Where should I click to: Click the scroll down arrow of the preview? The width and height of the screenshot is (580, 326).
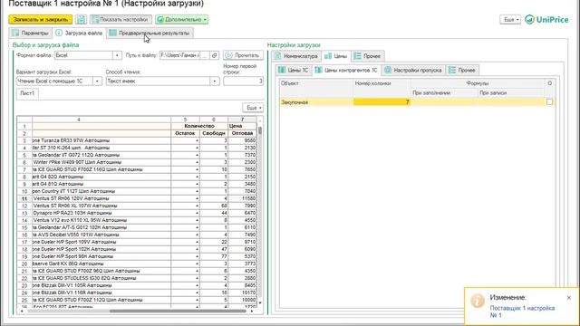pos(260,302)
